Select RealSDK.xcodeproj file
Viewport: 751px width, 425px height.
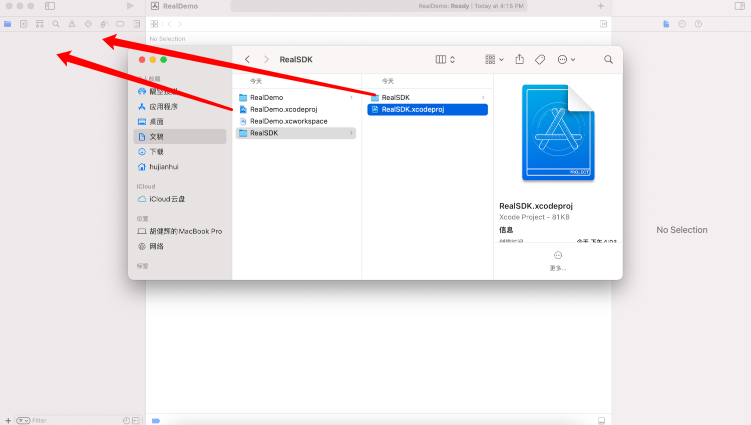(x=428, y=109)
